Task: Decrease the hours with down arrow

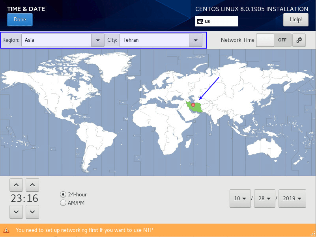Action: [16, 212]
